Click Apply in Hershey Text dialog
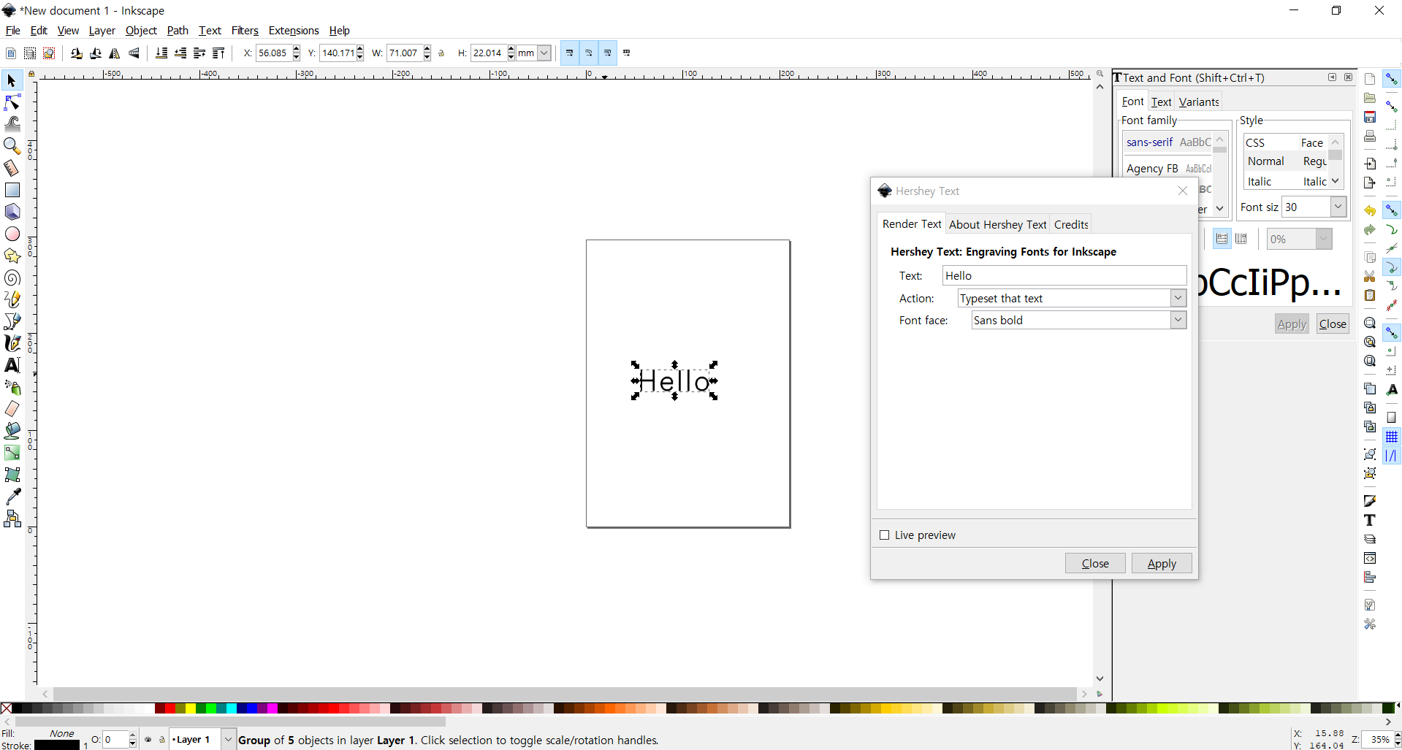The image size is (1402, 750). pos(1162,563)
